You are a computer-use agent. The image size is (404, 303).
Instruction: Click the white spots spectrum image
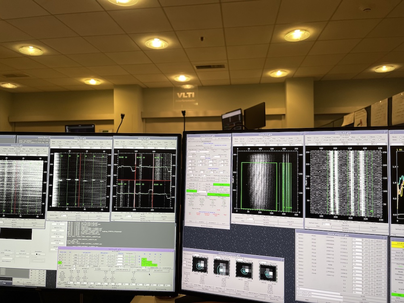[79, 180]
